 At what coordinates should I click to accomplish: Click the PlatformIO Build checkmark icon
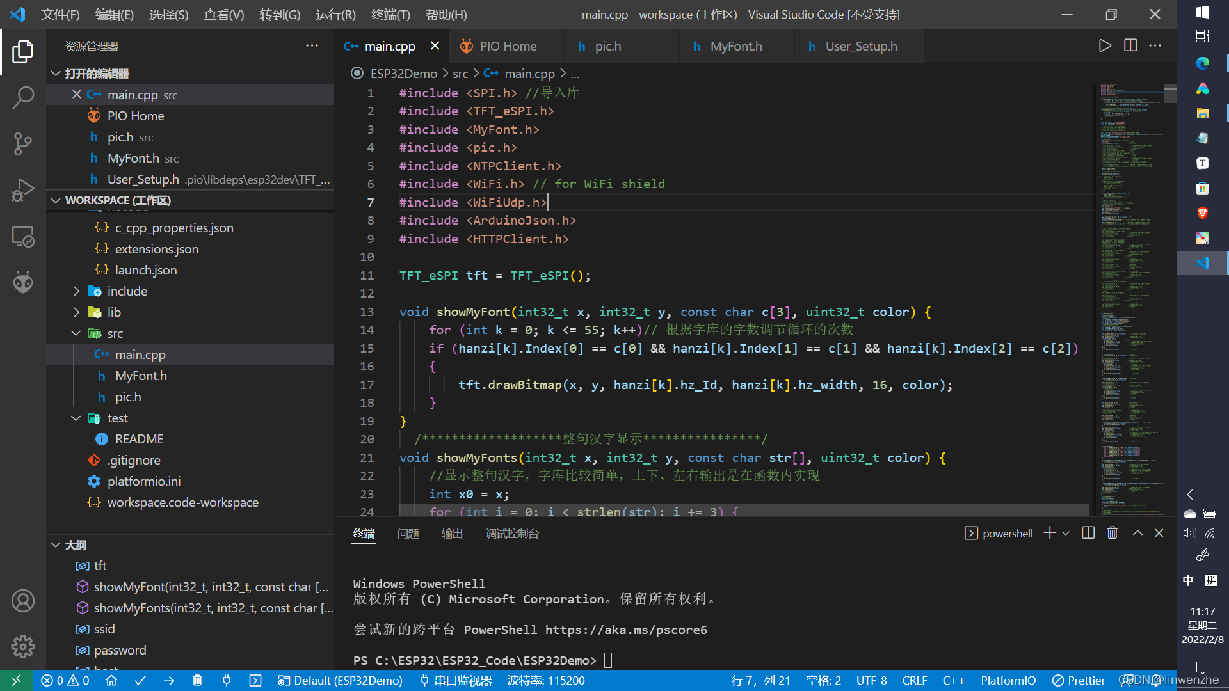click(x=140, y=681)
